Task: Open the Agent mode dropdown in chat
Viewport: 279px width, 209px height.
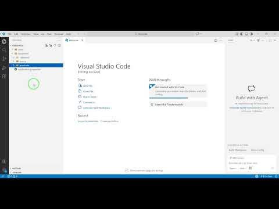Action: (233, 168)
